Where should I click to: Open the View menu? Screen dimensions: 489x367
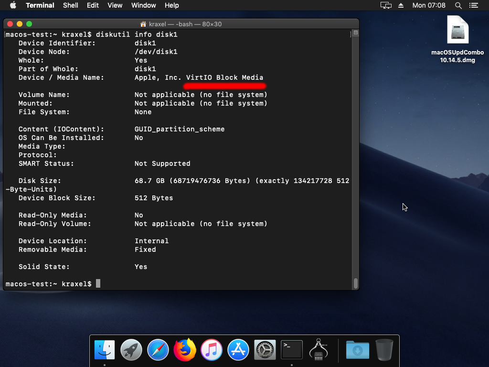(x=115, y=5)
